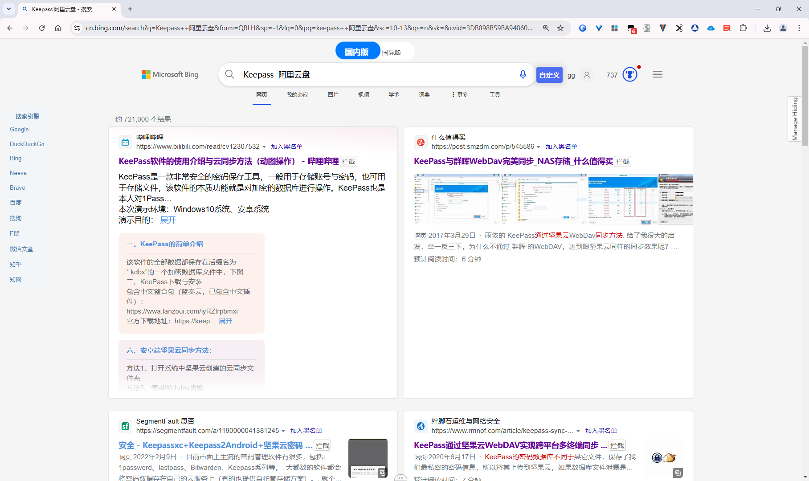Viewport: 809px width, 481px height.
Task: Open the Bing hamburger settings menu
Action: pos(658,74)
